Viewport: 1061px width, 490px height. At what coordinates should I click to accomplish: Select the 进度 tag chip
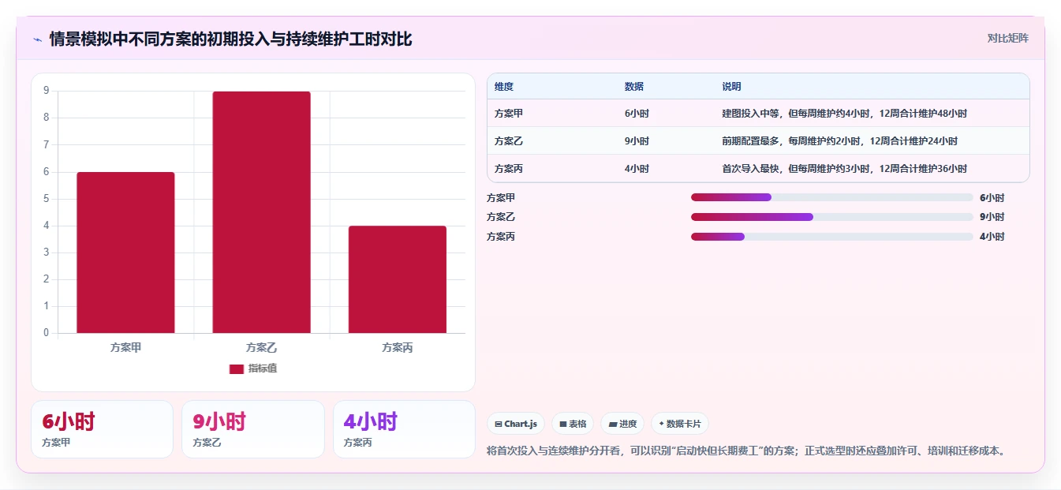click(x=622, y=424)
